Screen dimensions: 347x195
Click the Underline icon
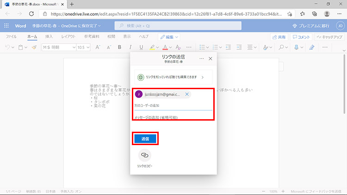click(x=141, y=47)
